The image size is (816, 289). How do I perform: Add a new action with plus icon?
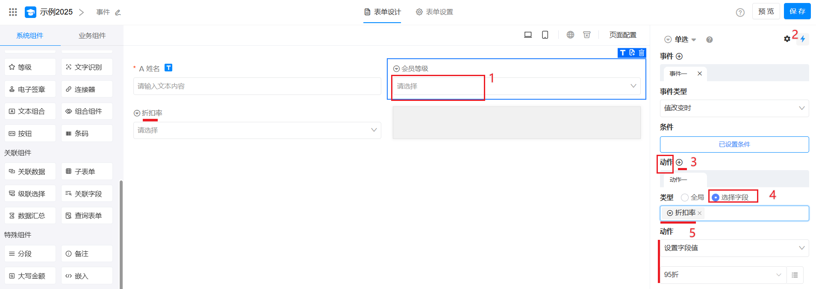pos(679,162)
